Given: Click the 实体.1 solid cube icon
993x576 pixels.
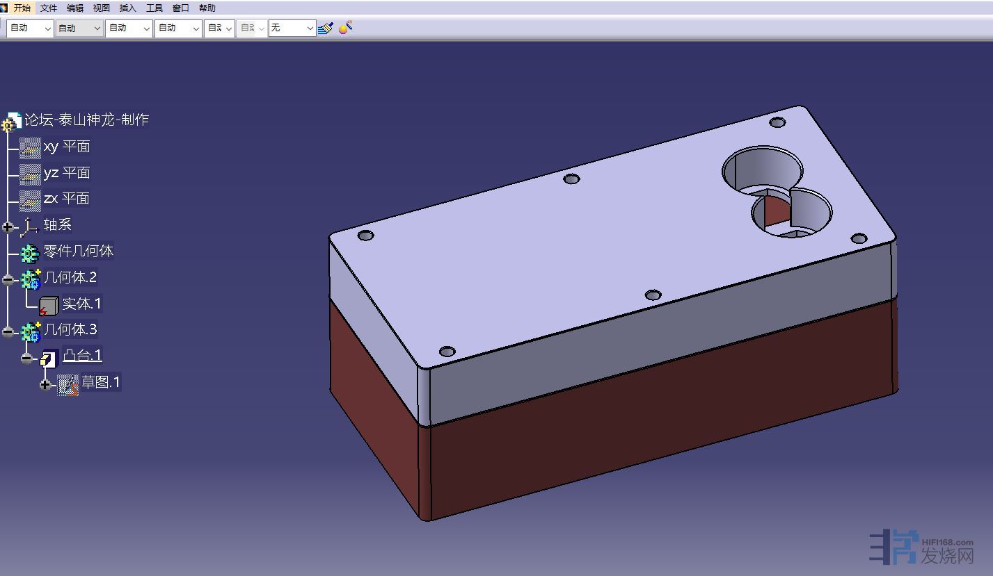Looking at the screenshot, I should [49, 305].
